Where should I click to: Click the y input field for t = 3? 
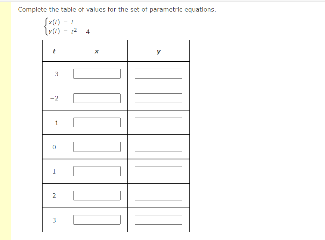point(158,219)
